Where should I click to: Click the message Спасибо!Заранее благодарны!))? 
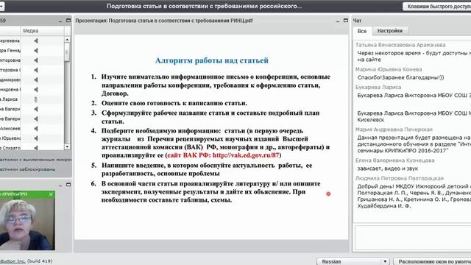(400, 77)
